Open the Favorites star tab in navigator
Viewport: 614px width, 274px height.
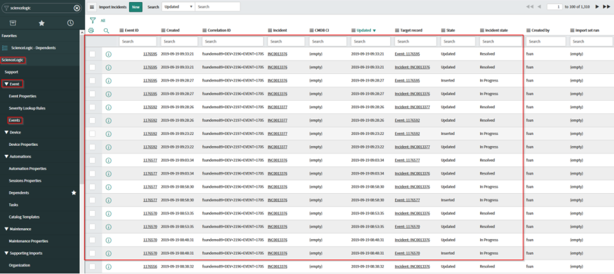coord(41,23)
